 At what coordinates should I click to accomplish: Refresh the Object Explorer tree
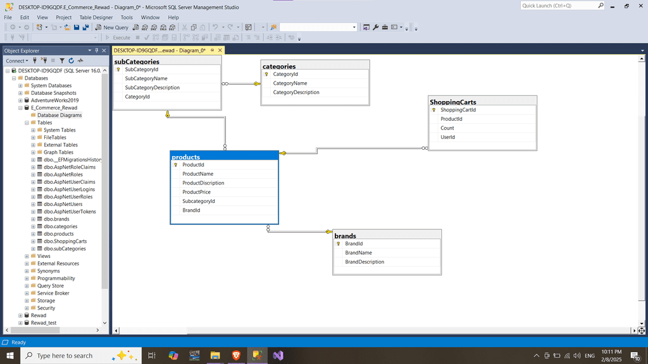[x=71, y=61]
